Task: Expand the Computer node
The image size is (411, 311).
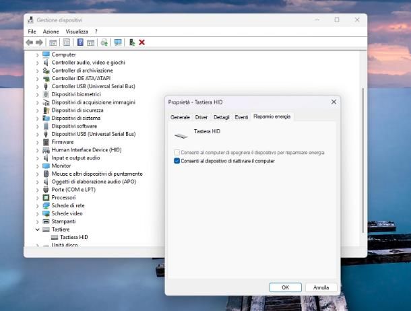Action: pos(37,55)
